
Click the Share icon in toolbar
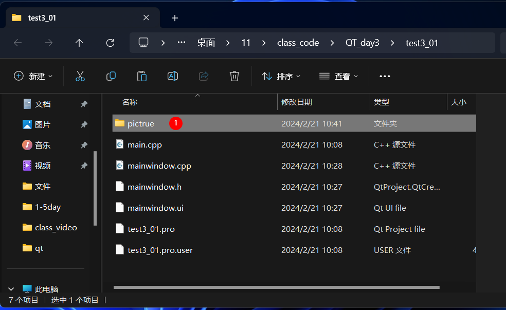pos(203,76)
